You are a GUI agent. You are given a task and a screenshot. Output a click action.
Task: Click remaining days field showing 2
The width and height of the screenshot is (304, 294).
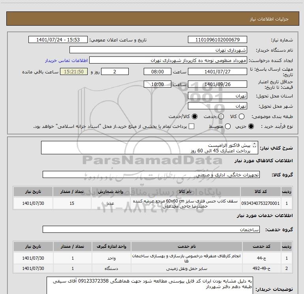(x=115, y=71)
